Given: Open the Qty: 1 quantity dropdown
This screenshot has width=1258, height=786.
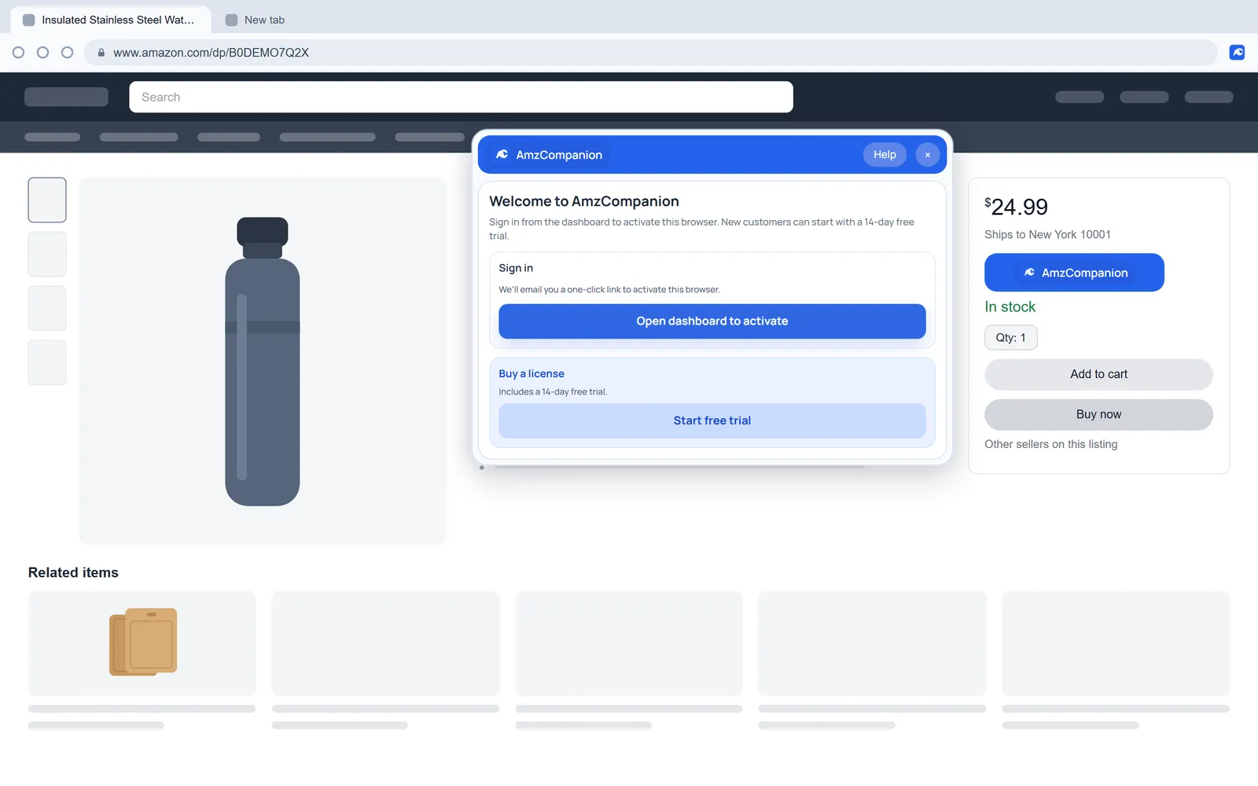Looking at the screenshot, I should tap(1011, 338).
